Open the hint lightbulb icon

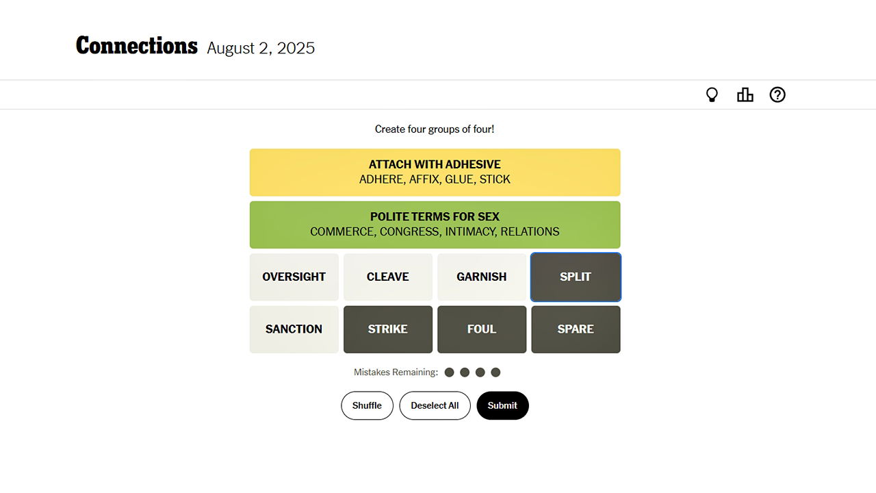[712, 94]
